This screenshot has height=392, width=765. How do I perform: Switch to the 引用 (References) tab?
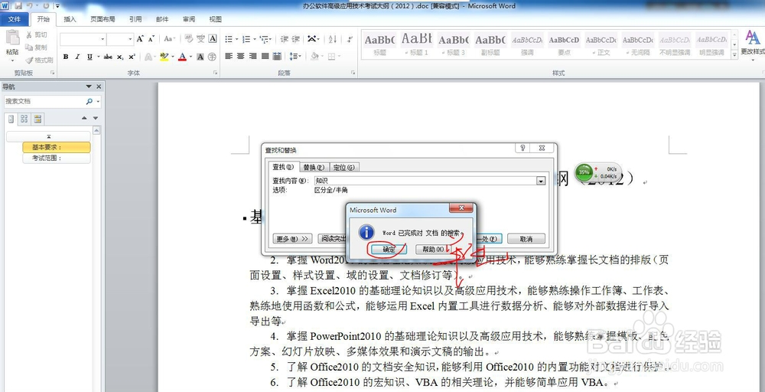(135, 19)
